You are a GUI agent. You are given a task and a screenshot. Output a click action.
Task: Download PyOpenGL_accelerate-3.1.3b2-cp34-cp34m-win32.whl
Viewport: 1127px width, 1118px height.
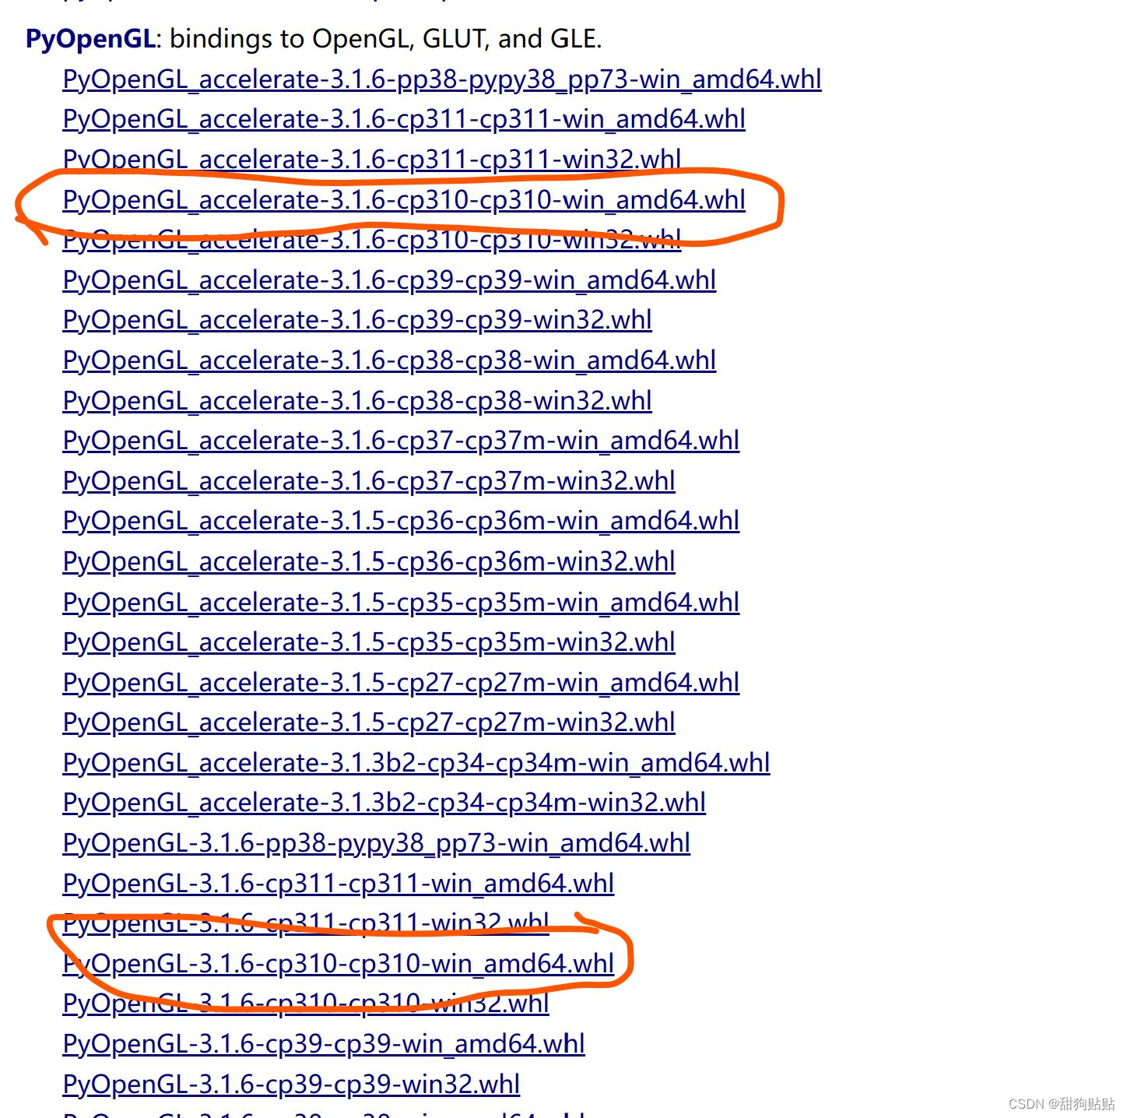point(384,803)
